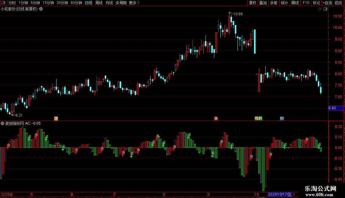
Task: Click the 返回 back button
Action: point(338,3)
